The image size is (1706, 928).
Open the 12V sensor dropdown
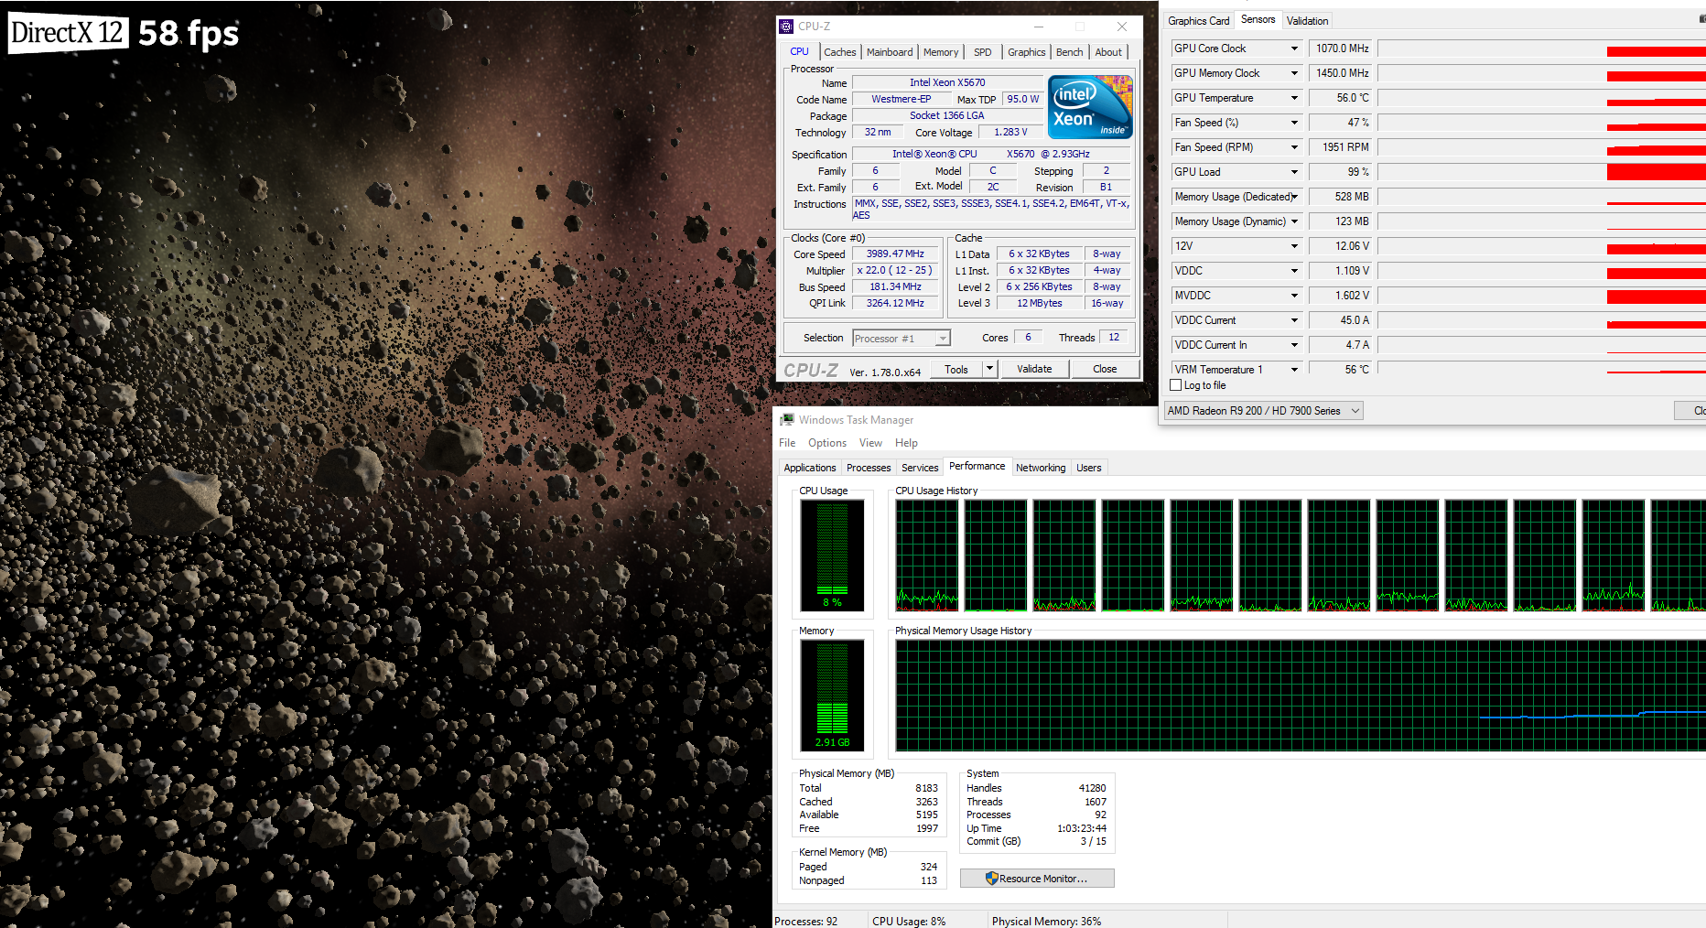click(1294, 246)
